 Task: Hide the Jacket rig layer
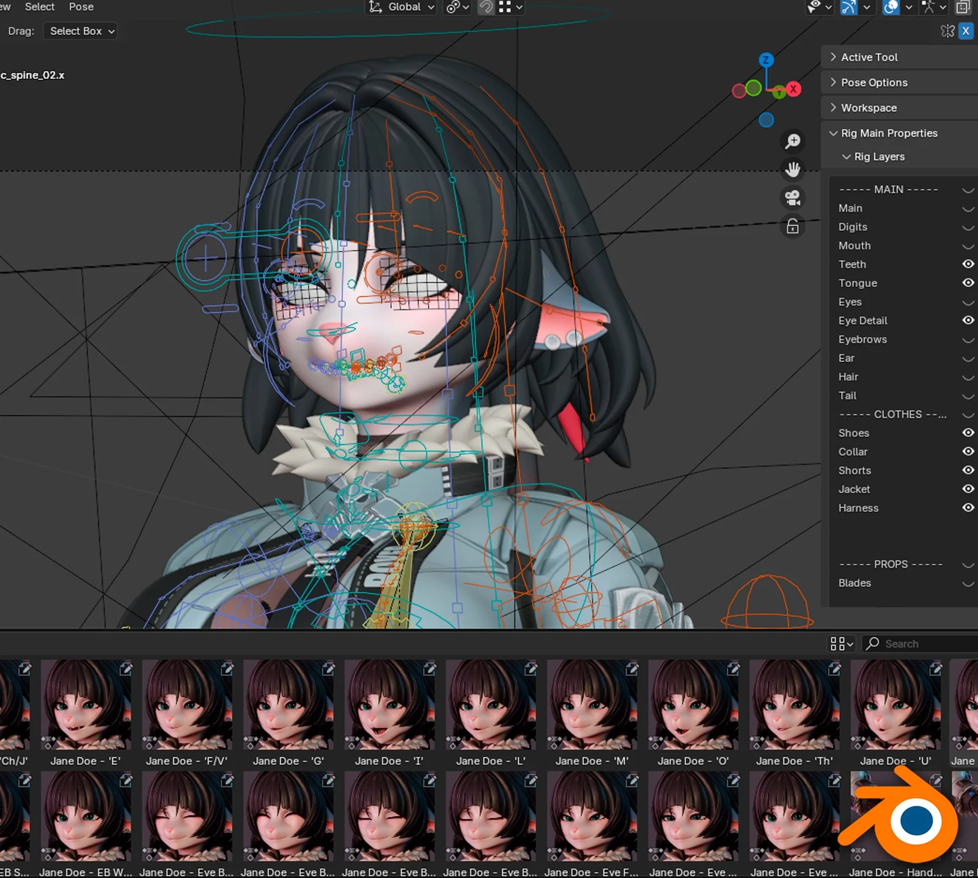(x=968, y=489)
